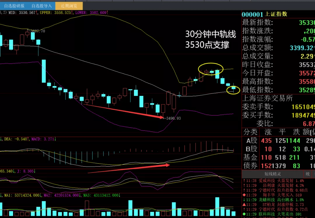
Task: Click the 短线精灵 panel header
Action: [272, 174]
